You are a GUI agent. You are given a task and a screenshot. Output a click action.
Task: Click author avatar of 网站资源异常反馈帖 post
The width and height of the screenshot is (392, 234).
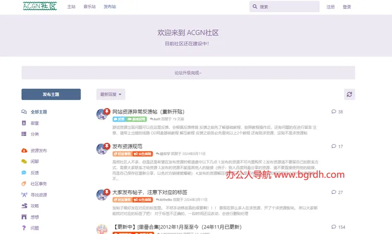tap(101, 115)
